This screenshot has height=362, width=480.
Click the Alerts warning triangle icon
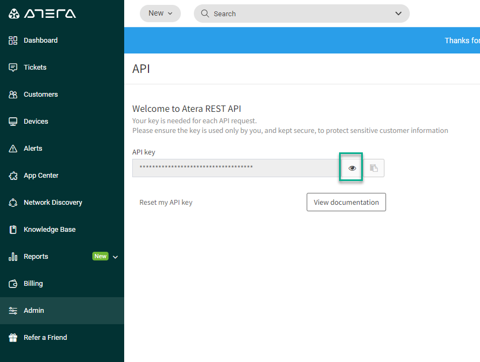(13, 149)
